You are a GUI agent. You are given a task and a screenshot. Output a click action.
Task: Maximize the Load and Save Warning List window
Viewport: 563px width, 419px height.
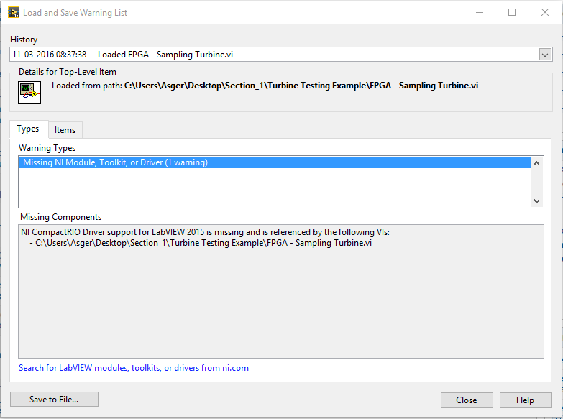(x=512, y=12)
